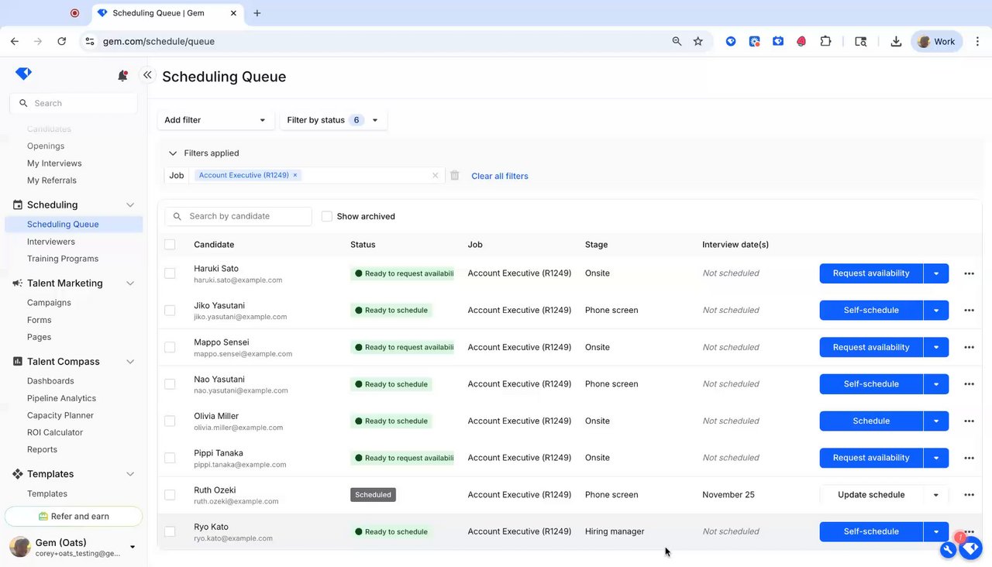Bookmark this page with star icon

pyautogui.click(x=698, y=42)
